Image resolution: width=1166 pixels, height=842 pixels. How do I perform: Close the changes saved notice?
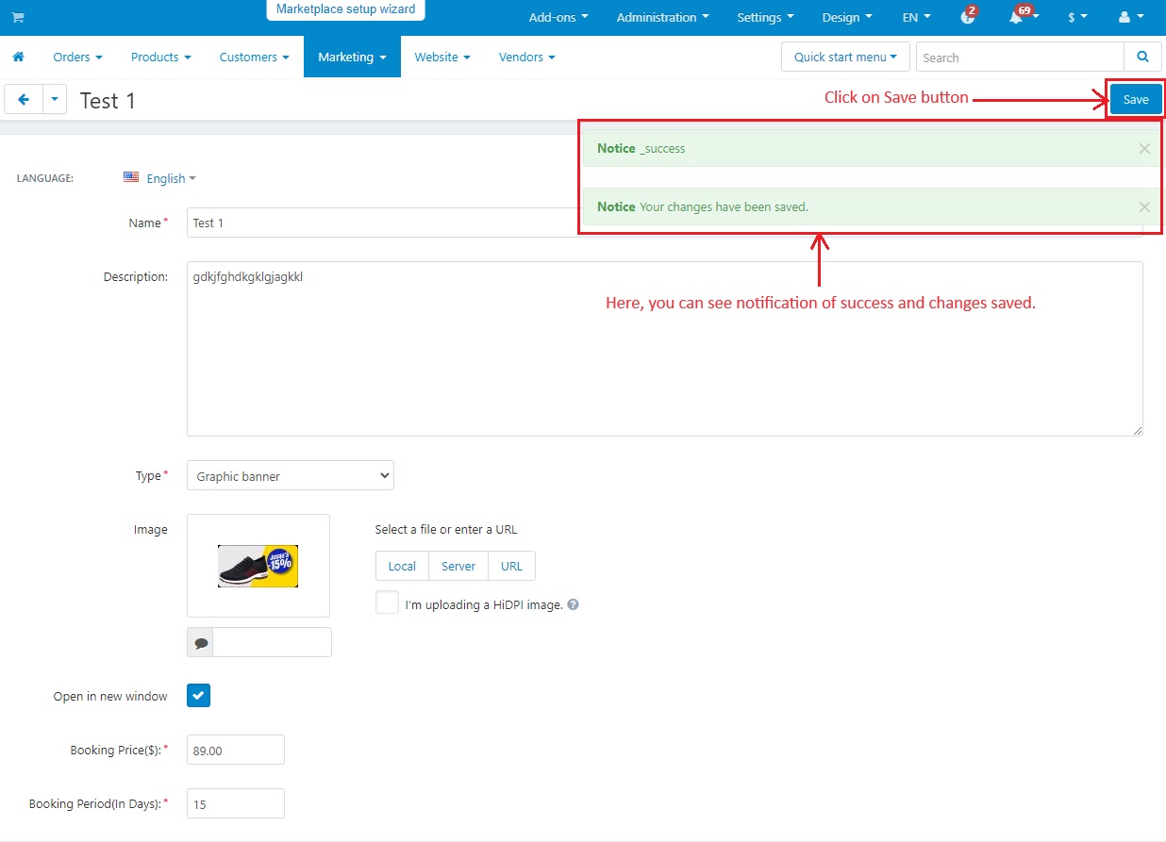[x=1144, y=206]
